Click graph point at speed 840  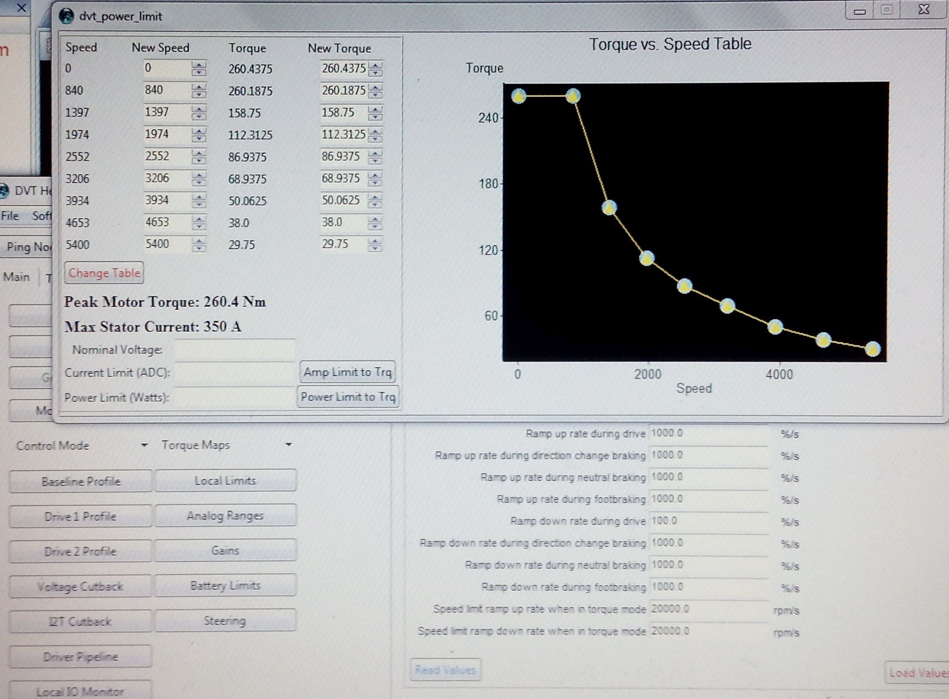pyautogui.click(x=573, y=96)
